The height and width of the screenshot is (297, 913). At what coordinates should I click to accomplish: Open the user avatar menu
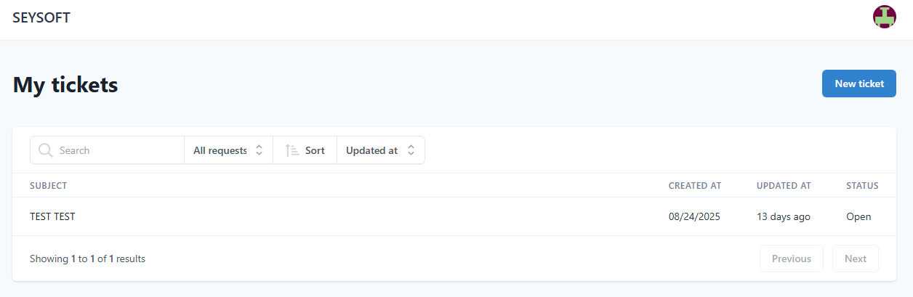(x=884, y=17)
